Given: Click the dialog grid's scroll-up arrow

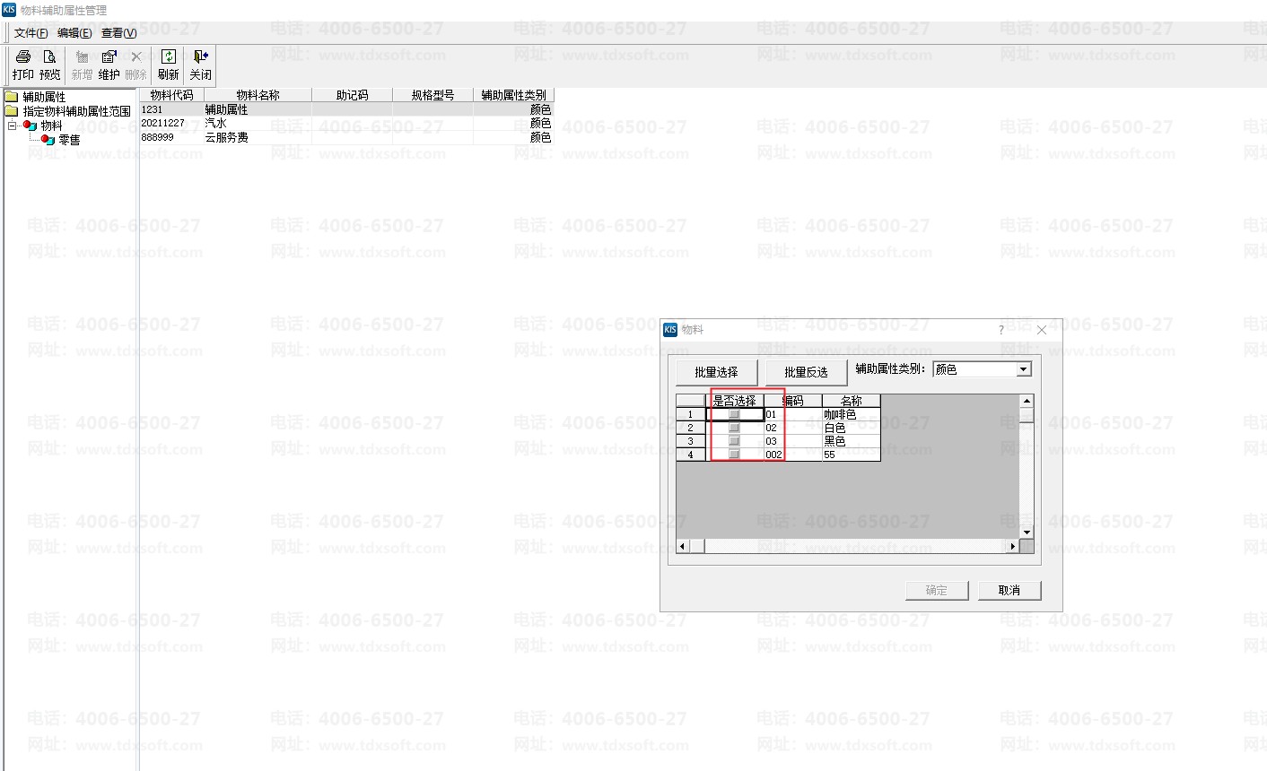Looking at the screenshot, I should point(1027,402).
